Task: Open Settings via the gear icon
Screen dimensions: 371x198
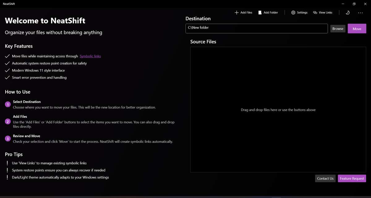Action: coord(293,13)
